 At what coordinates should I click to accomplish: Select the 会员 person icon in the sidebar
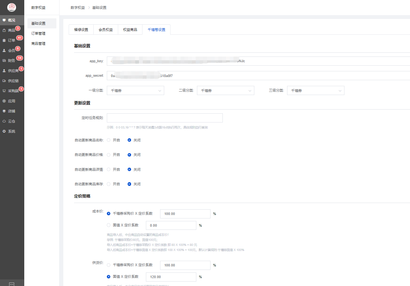click(4, 51)
